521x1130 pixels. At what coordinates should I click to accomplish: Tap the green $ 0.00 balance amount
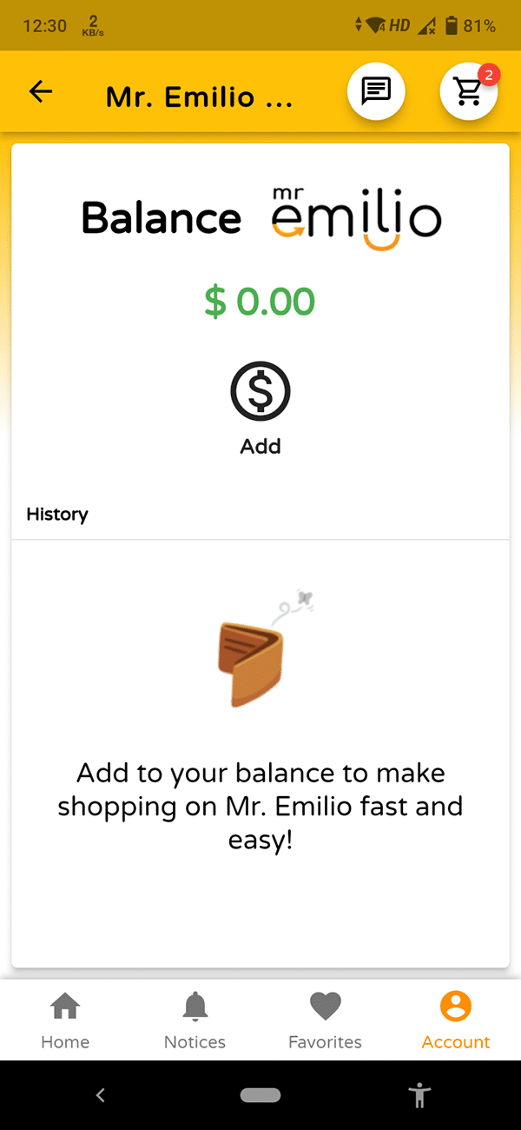click(260, 302)
